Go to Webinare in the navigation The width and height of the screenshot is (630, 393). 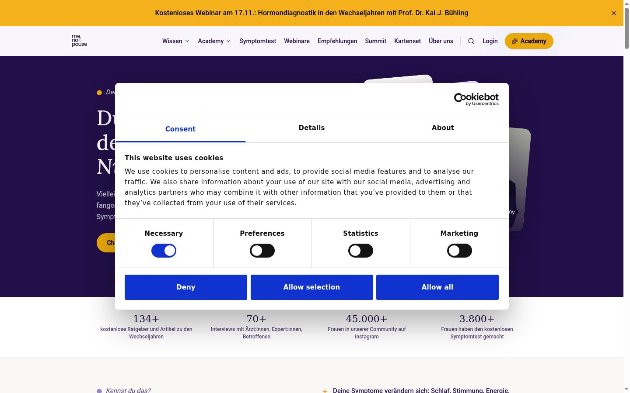(297, 41)
